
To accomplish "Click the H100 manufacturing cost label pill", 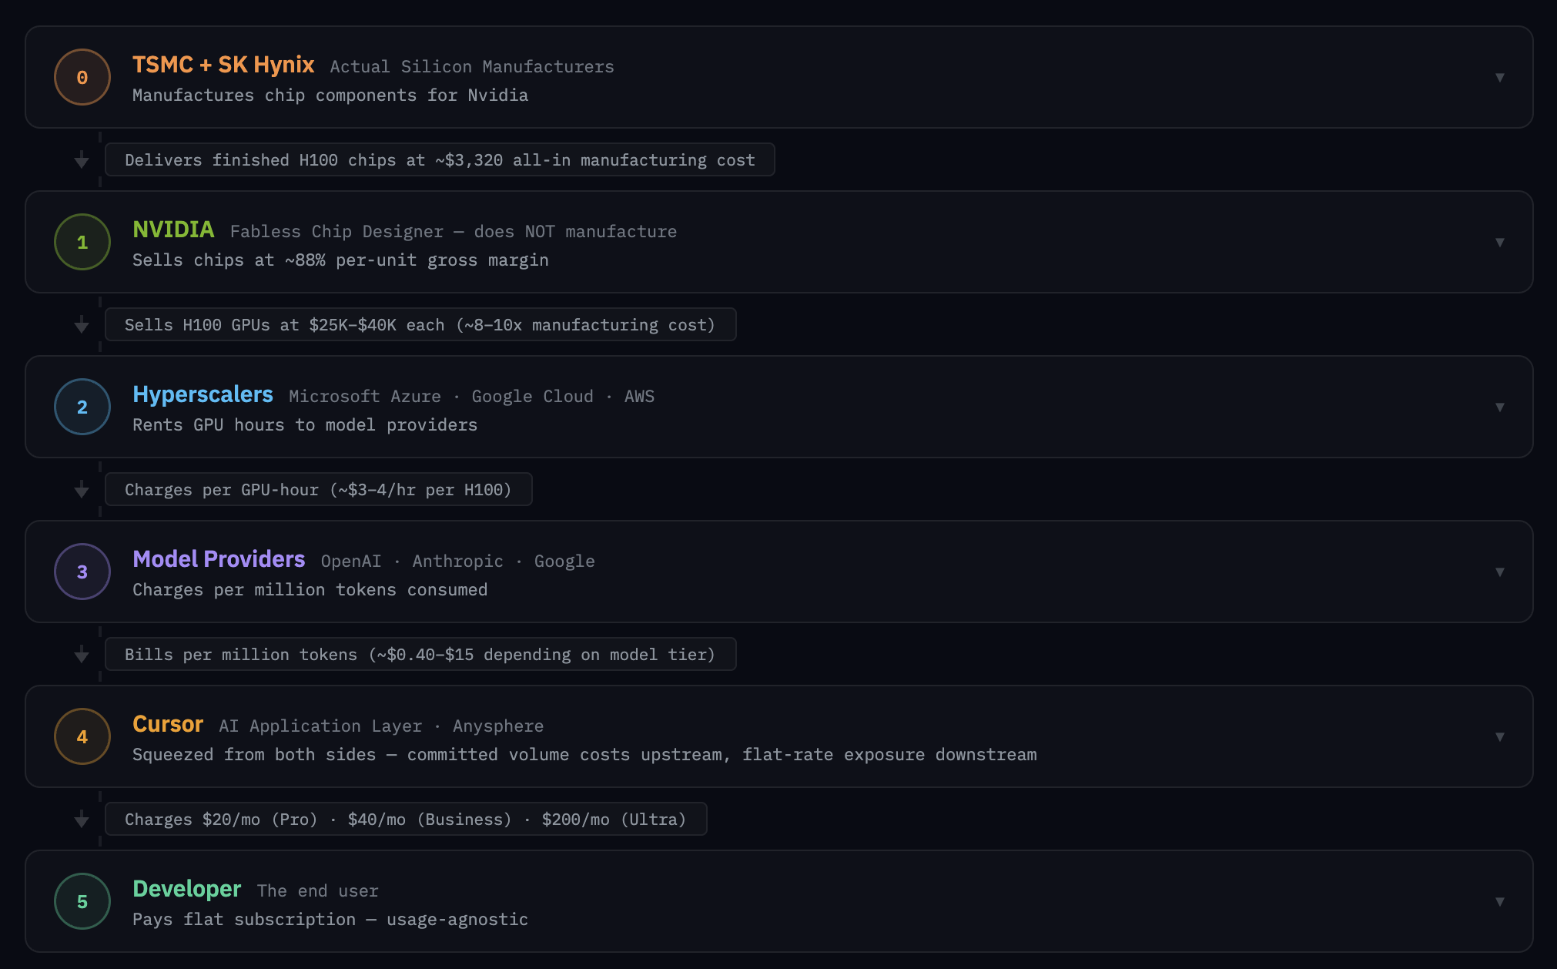I will 440,160.
